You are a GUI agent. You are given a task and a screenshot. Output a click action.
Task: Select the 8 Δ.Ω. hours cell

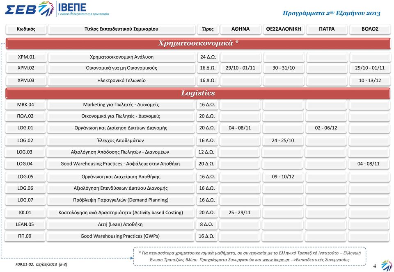point(206,224)
